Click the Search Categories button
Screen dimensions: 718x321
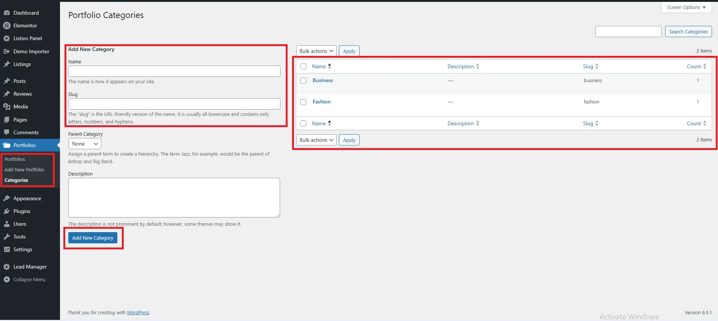point(688,31)
